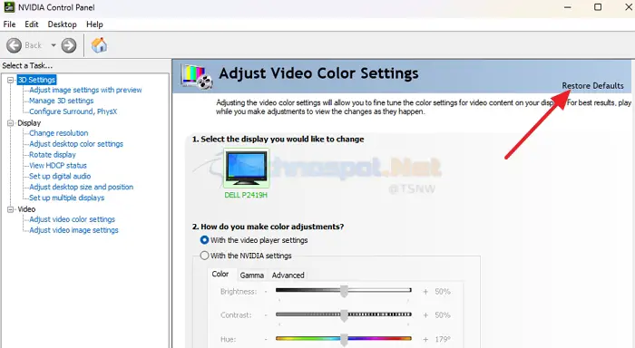The image size is (635, 348).
Task: Open Rotate display
Action: pyautogui.click(x=53, y=155)
